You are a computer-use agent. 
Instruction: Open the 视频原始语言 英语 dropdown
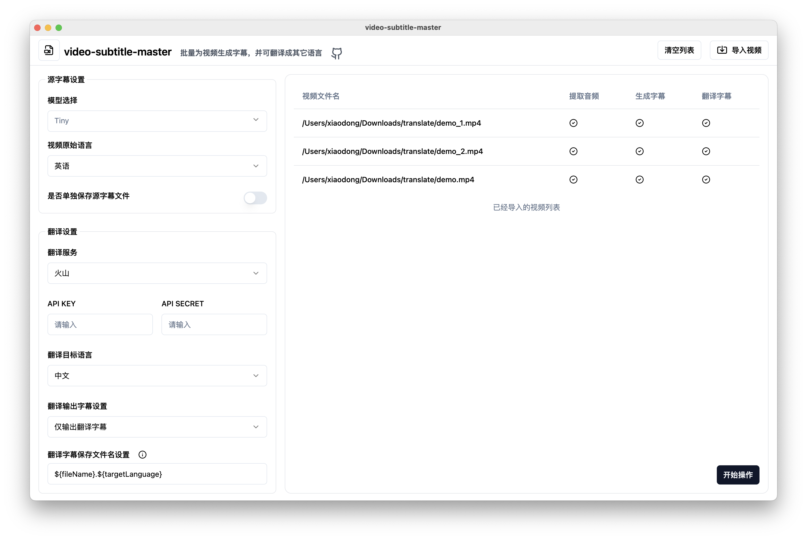click(157, 166)
